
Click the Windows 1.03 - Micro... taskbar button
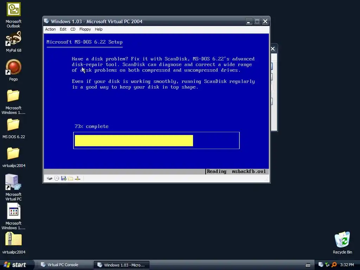[121, 265]
